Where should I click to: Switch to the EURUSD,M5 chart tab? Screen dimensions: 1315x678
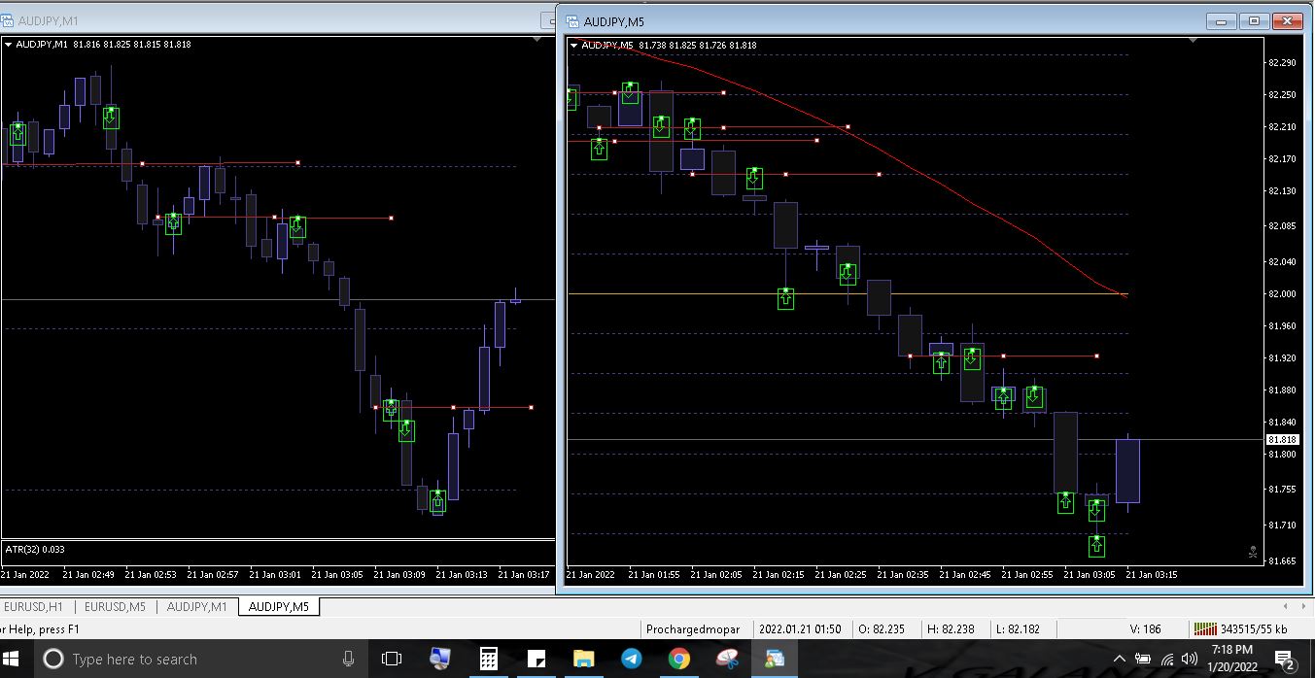click(x=115, y=607)
